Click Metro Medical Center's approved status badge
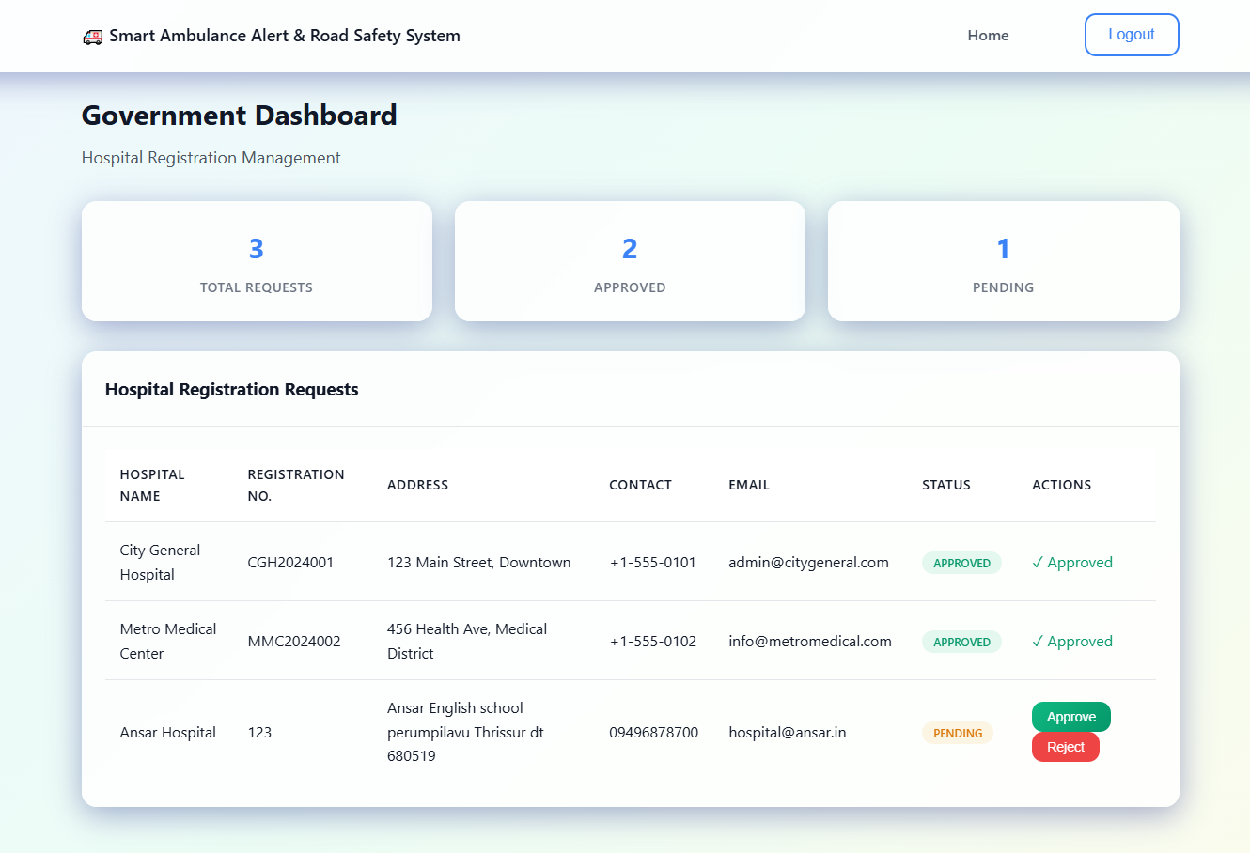1250x853 pixels. (961, 642)
